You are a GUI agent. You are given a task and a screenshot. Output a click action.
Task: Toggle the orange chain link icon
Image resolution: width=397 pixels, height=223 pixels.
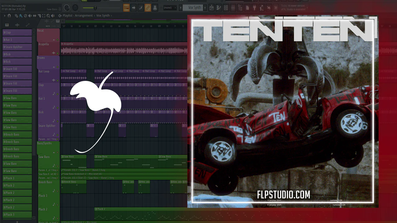148,8
